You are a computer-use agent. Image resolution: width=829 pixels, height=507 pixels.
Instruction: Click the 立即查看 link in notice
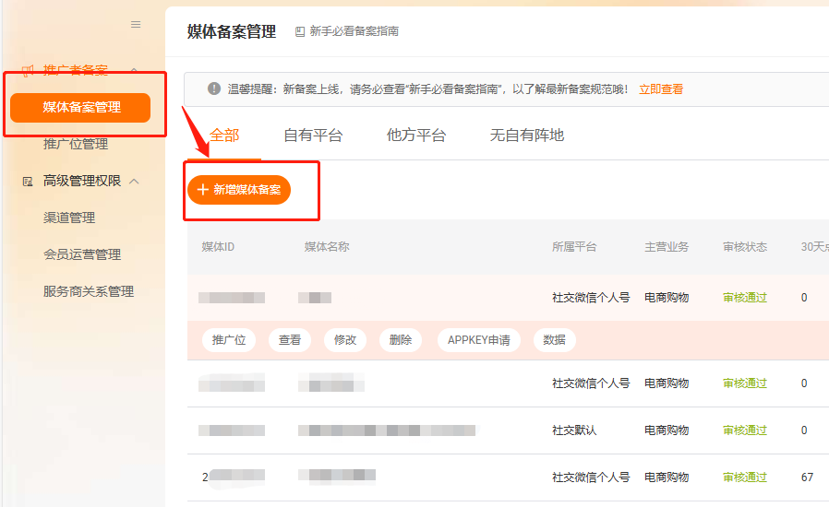661,89
